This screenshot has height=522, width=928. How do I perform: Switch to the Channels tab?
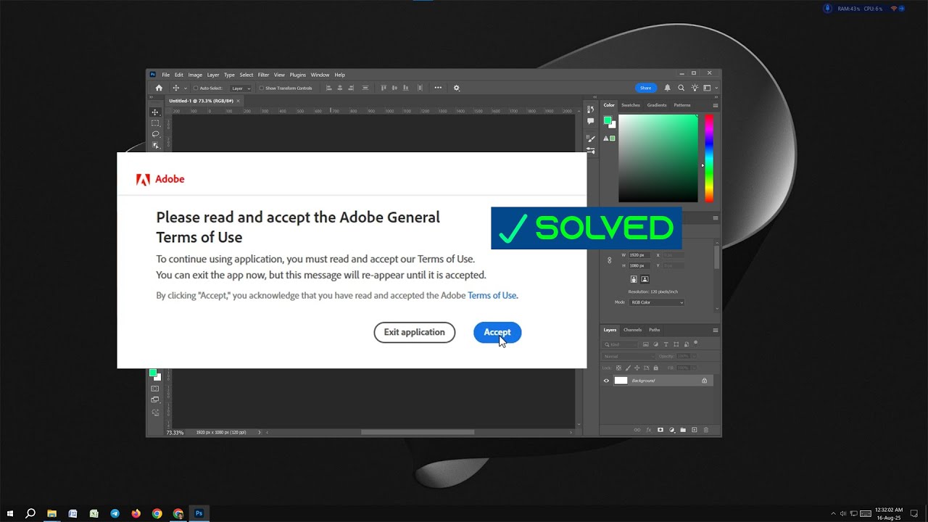[633, 330]
